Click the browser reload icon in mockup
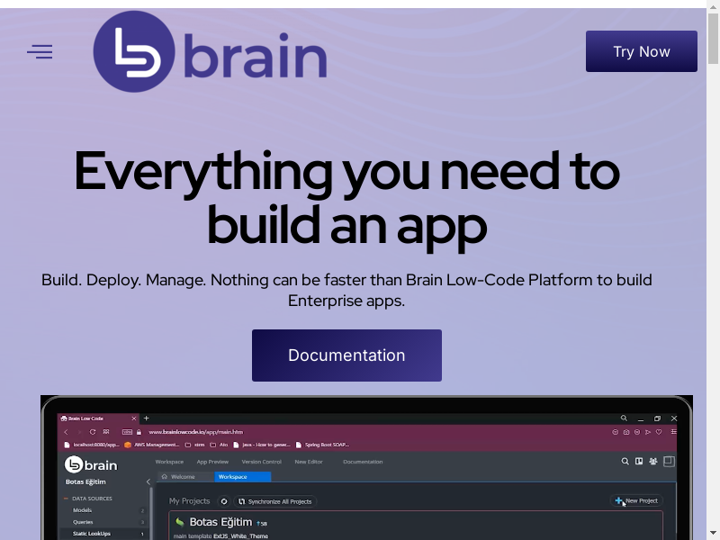Image resolution: width=720 pixels, height=540 pixels. [92, 432]
